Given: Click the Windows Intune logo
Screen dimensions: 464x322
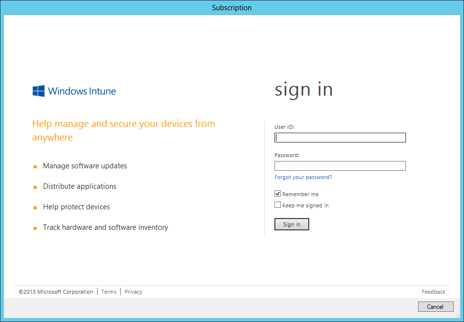Looking at the screenshot, I should 74,91.
